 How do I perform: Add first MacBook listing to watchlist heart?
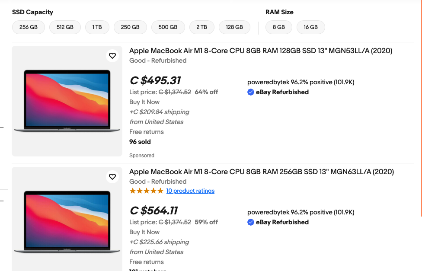coord(112,56)
